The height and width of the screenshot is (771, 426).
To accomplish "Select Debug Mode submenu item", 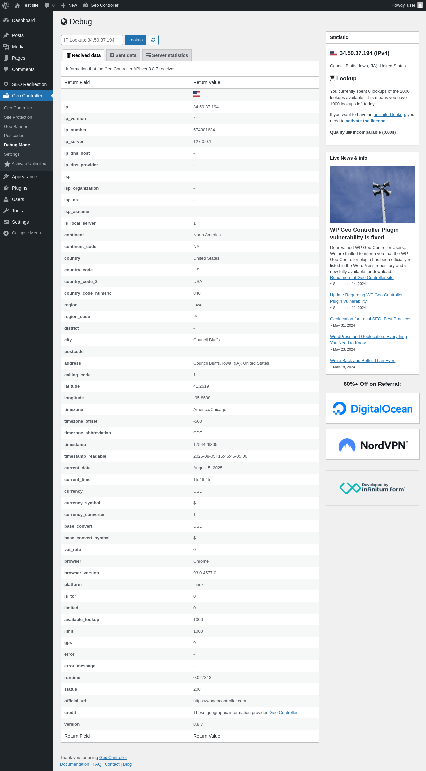I will coord(27,145).
